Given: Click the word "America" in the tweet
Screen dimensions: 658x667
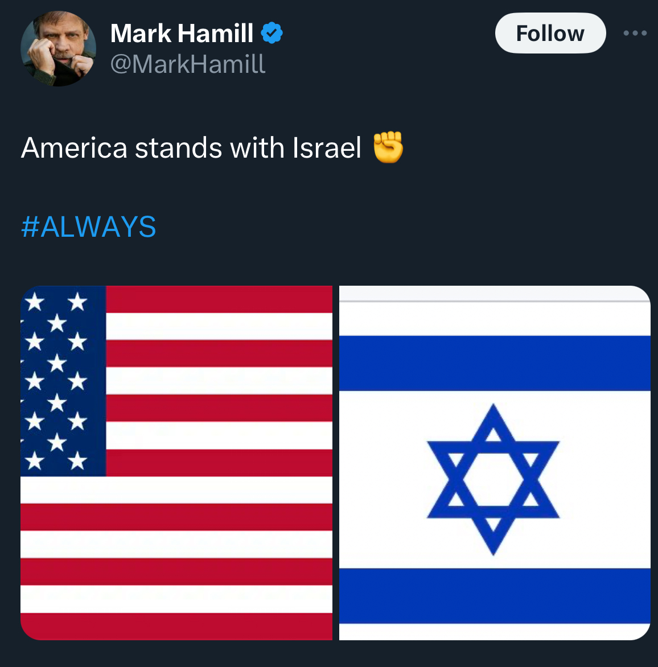Looking at the screenshot, I should pos(74,148).
